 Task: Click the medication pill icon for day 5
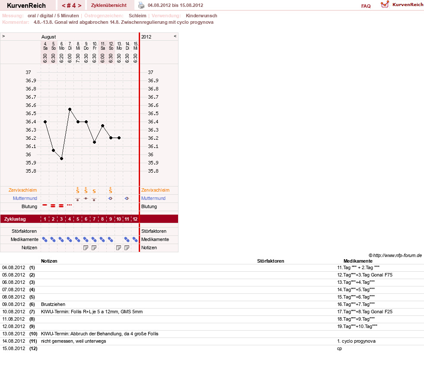click(x=78, y=240)
